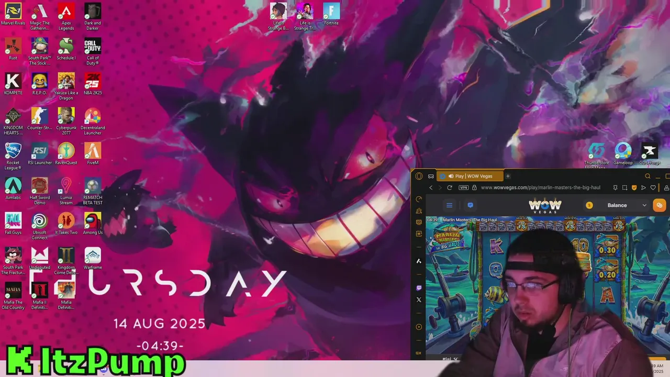Open South Park The Fractured shortcut
670x377 pixels.
click(13, 261)
